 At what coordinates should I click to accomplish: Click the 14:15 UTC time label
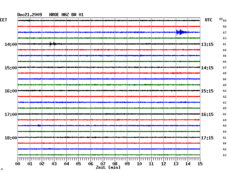pos(207,68)
